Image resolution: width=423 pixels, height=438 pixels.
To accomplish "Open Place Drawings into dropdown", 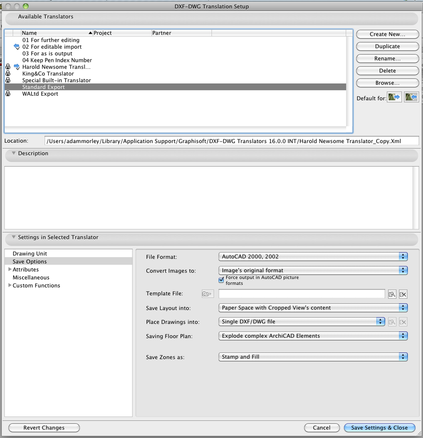I will coord(302,321).
